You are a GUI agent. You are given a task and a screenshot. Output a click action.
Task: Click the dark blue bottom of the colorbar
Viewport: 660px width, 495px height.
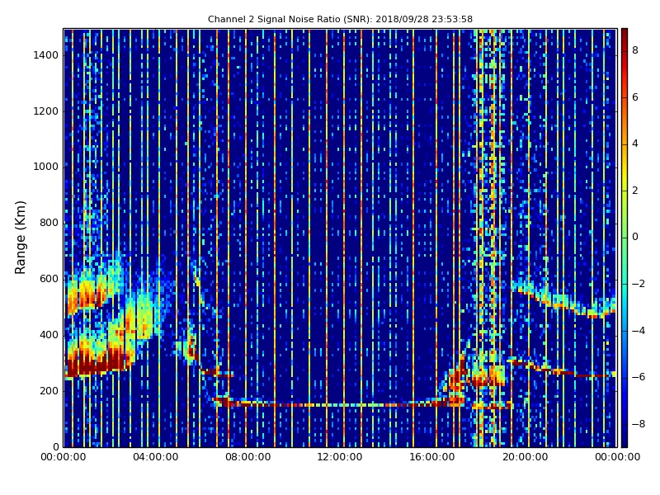point(625,440)
